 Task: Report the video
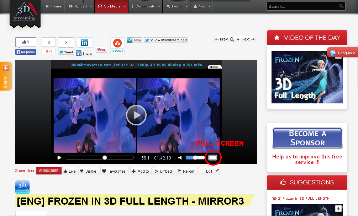186,171
